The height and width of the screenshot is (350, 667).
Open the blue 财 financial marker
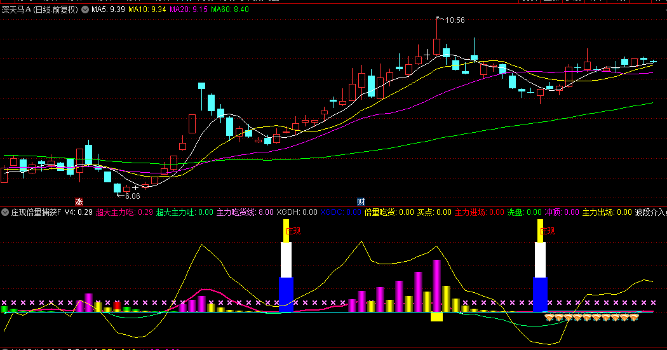tap(361, 201)
